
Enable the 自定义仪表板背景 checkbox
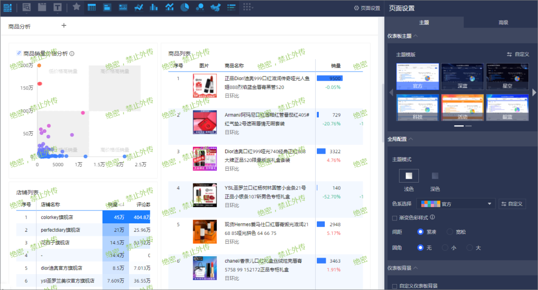(395, 286)
